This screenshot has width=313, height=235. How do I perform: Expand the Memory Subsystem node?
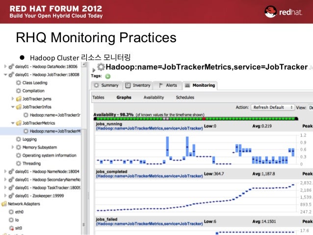[x=13, y=147]
